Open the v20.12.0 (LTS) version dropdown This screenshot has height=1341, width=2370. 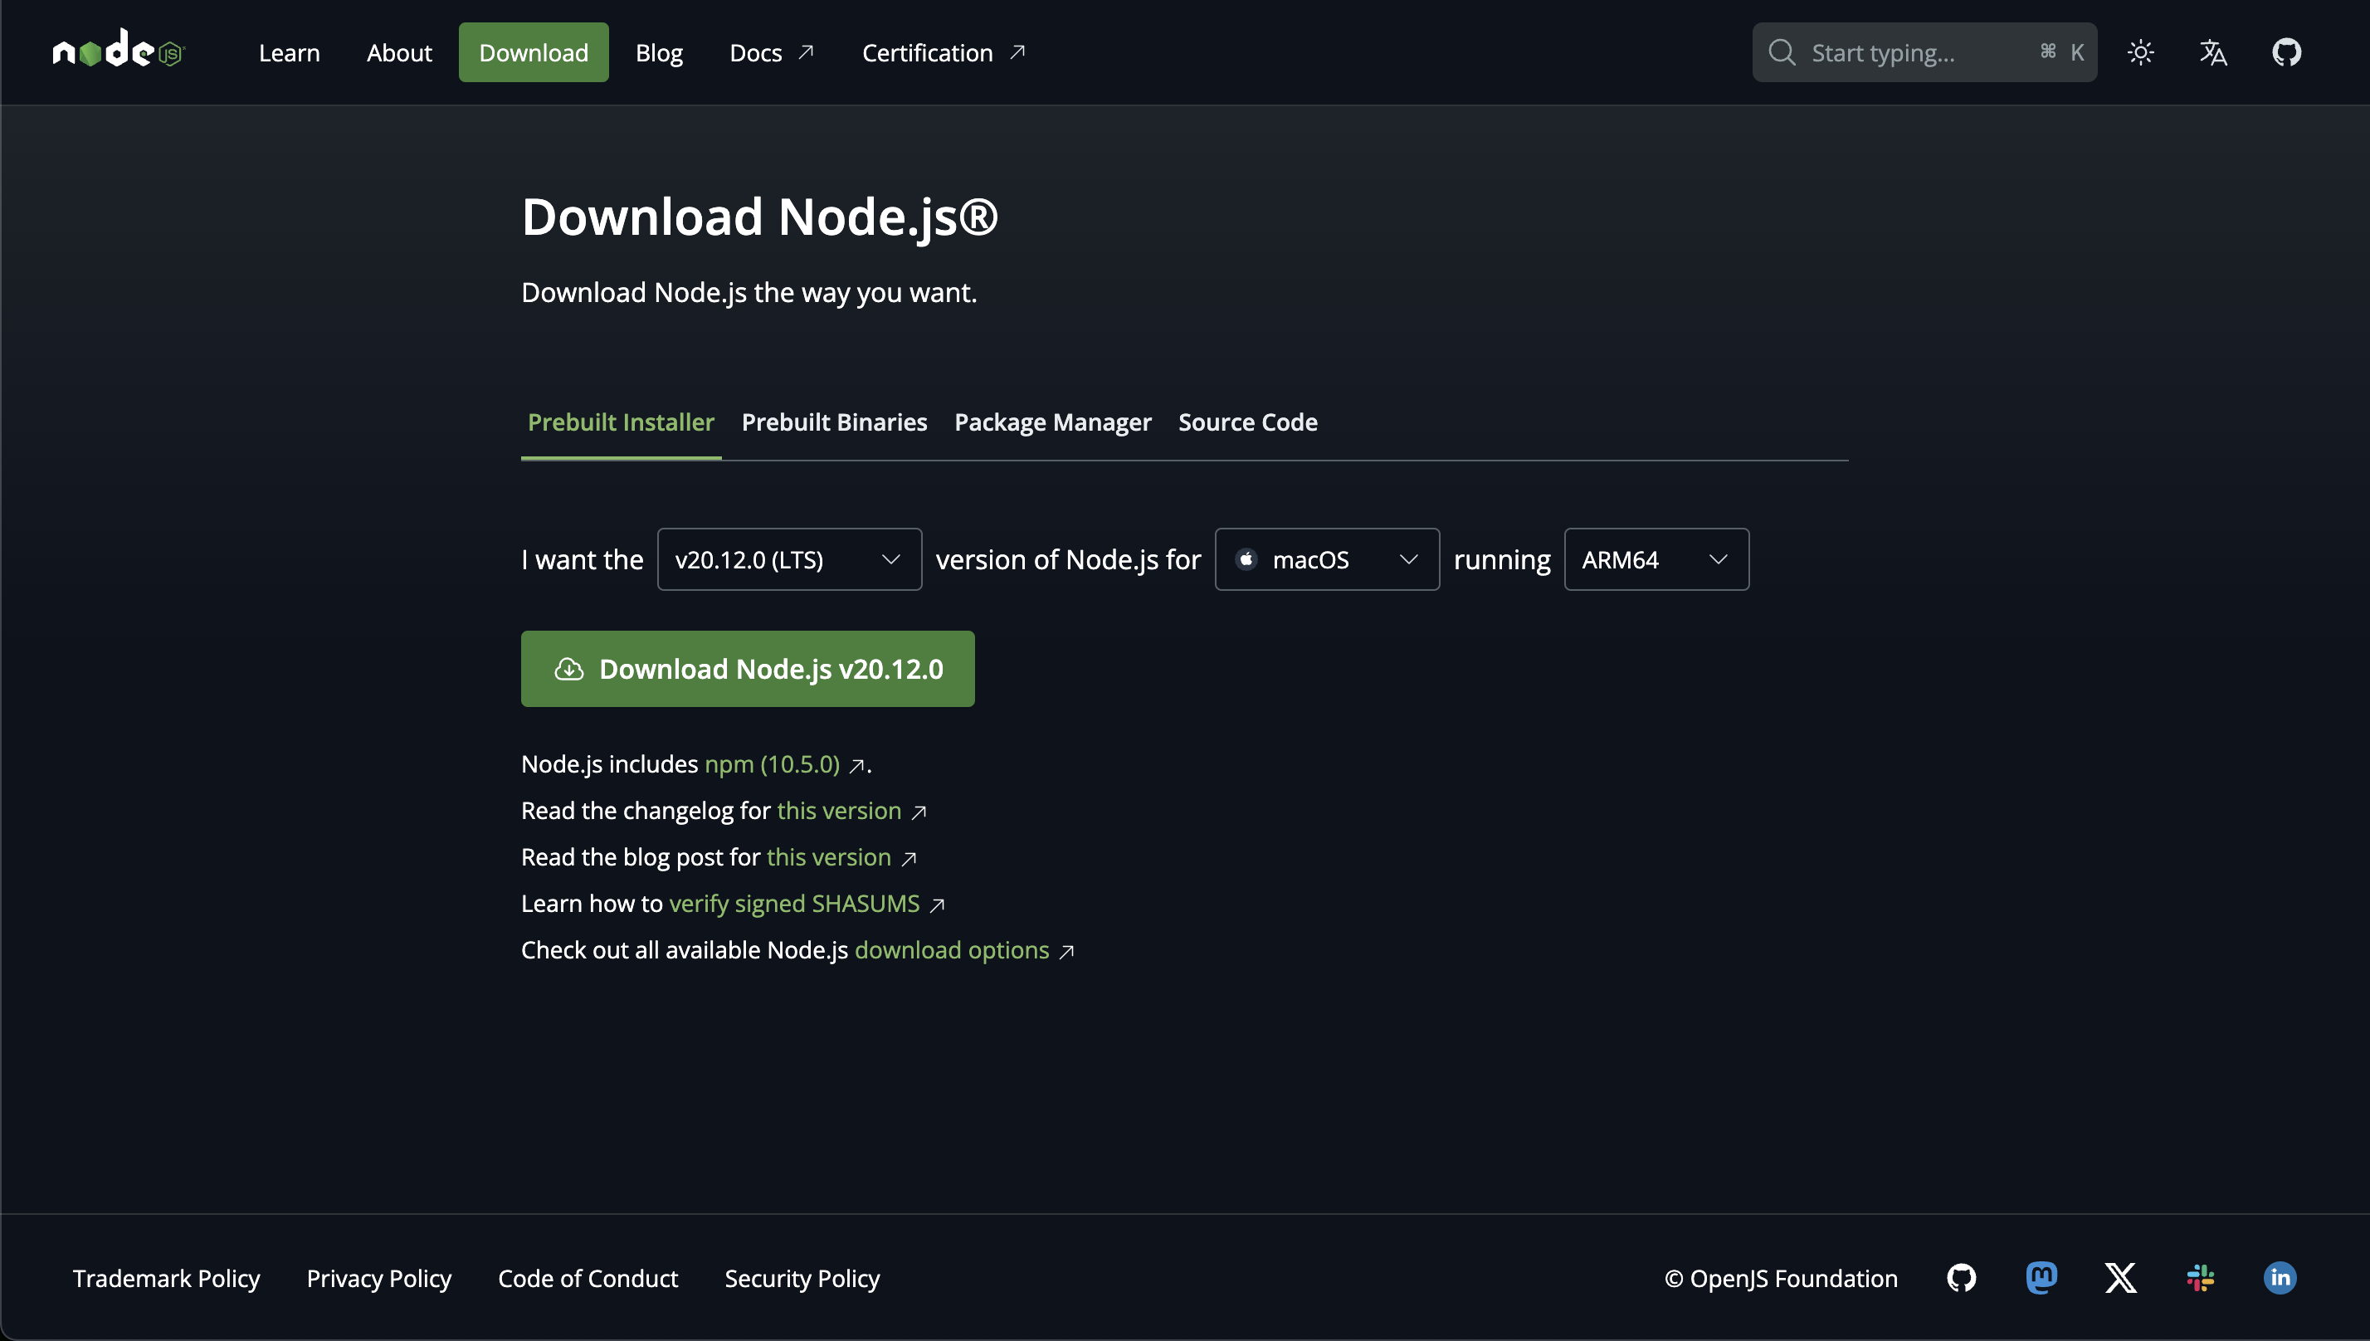point(789,559)
